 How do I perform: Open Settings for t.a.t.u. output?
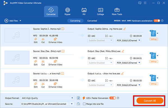tap(154, 84)
